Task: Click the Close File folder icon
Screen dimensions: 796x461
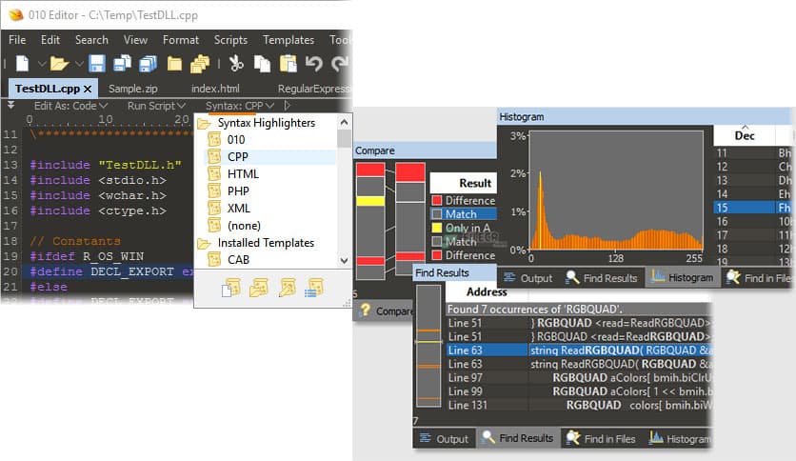Action: [x=174, y=64]
